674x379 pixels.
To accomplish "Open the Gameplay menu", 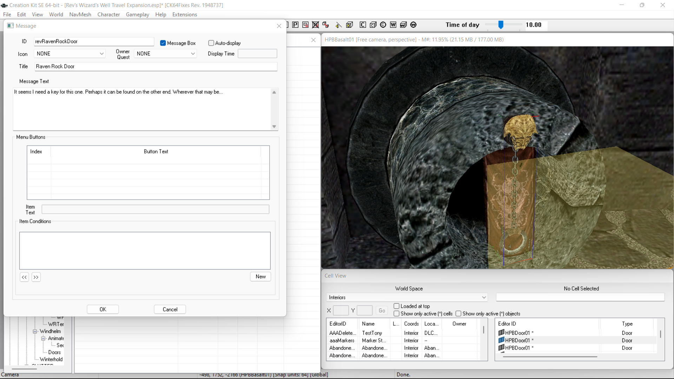I will point(138,14).
